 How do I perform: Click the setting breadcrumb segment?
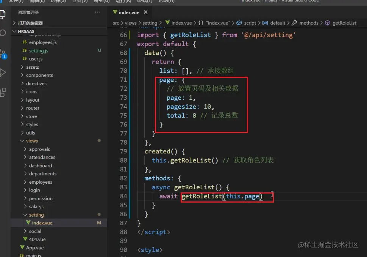pos(150,23)
